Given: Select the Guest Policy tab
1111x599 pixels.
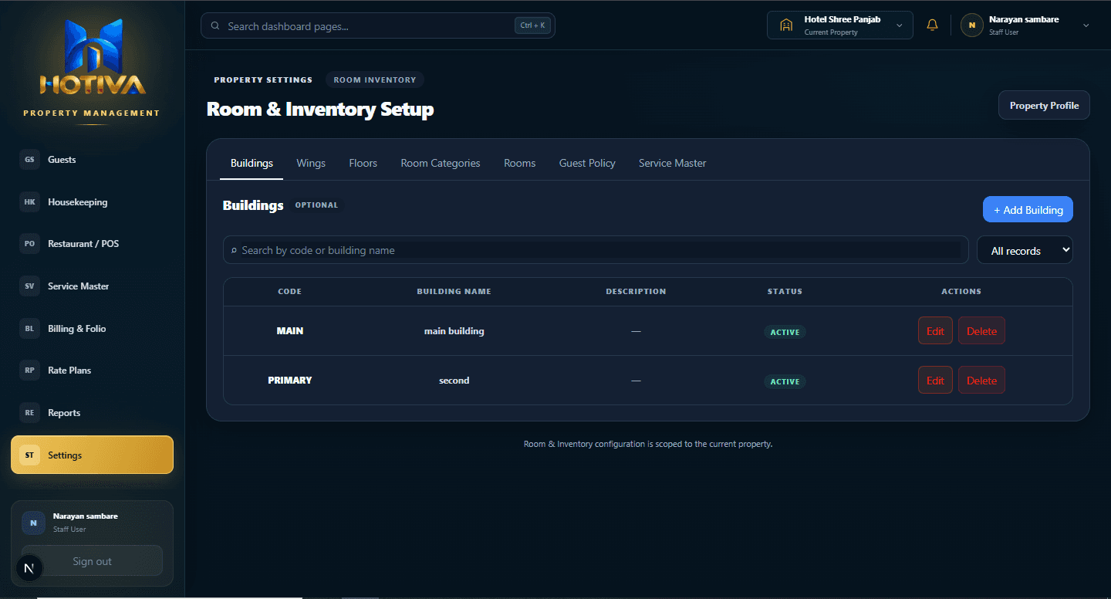Looking at the screenshot, I should click(x=587, y=163).
